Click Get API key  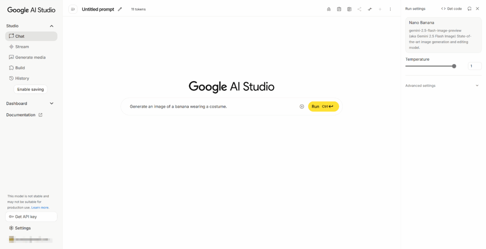31,216
